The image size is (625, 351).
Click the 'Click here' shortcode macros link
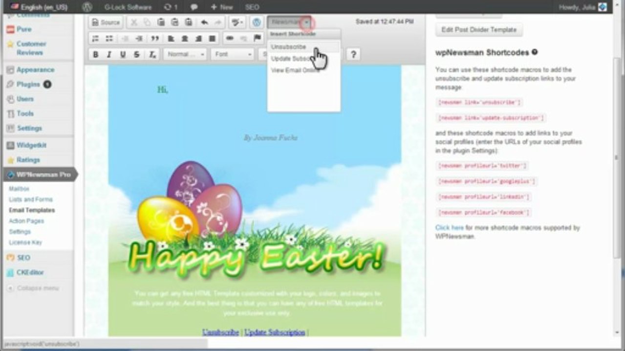450,228
